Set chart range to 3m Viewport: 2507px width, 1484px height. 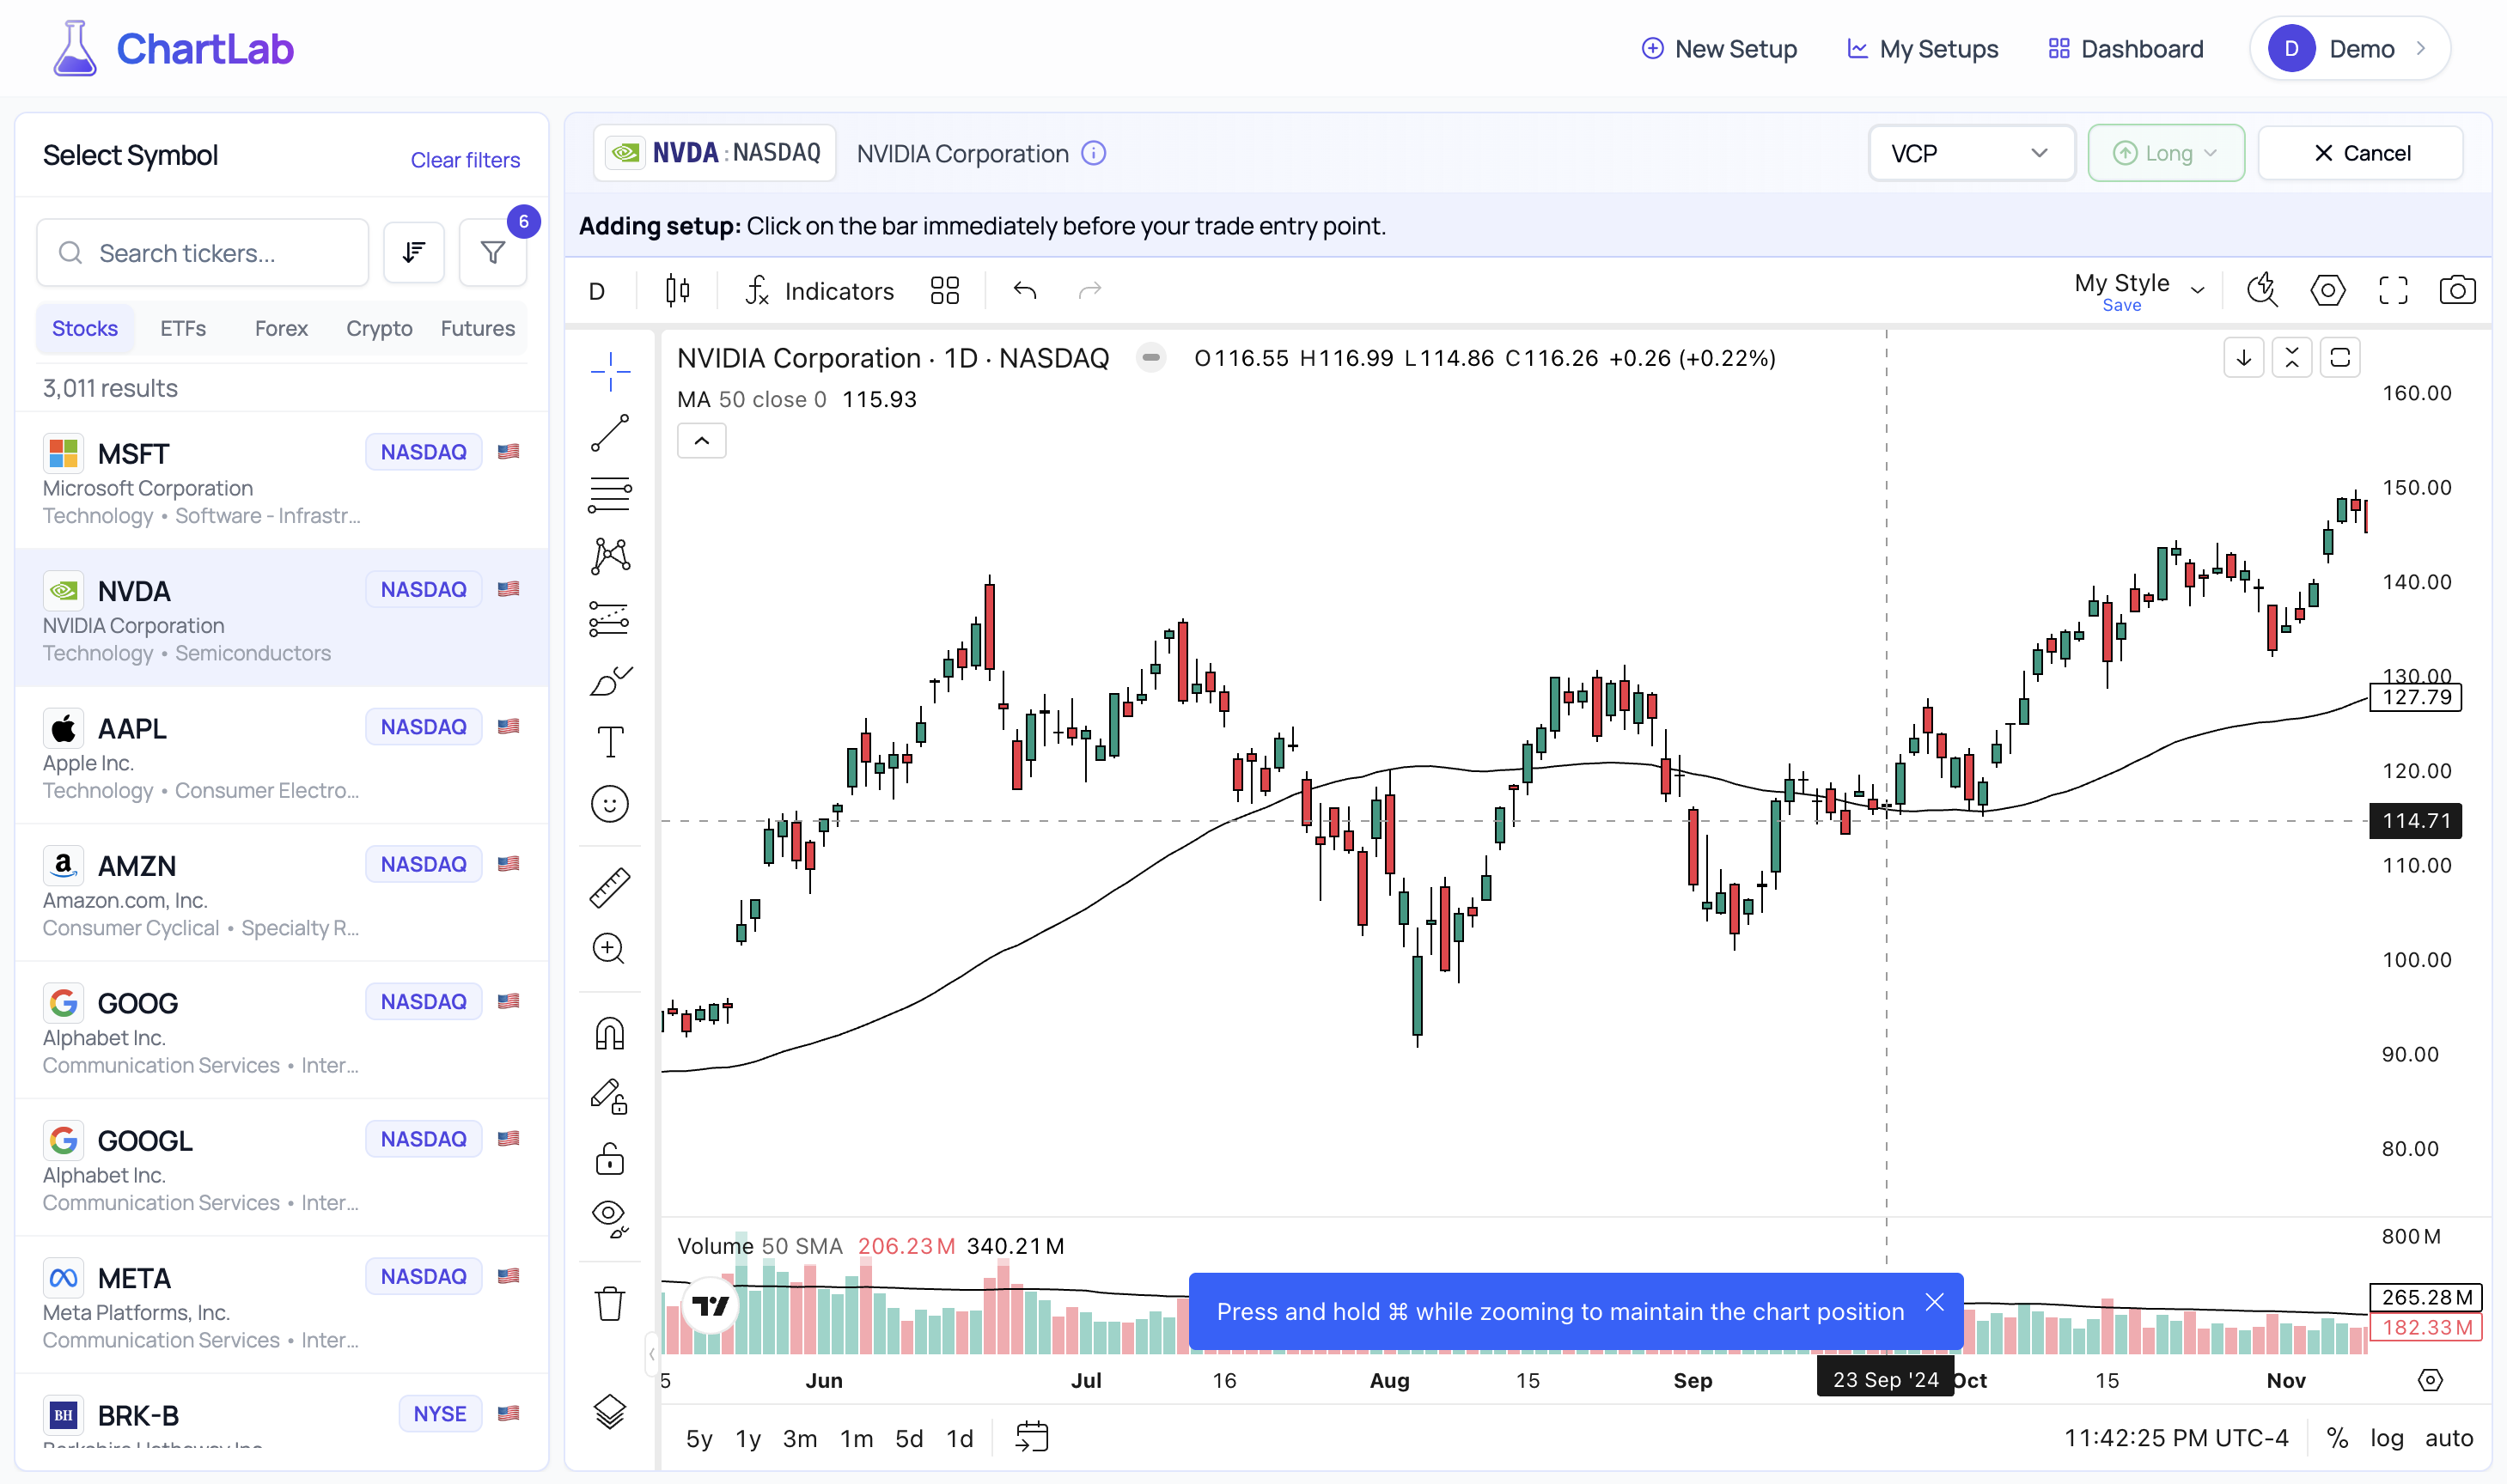coord(799,1438)
